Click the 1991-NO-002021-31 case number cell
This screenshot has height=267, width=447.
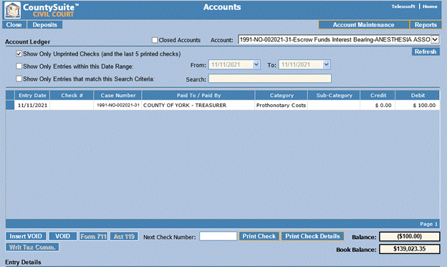point(117,105)
